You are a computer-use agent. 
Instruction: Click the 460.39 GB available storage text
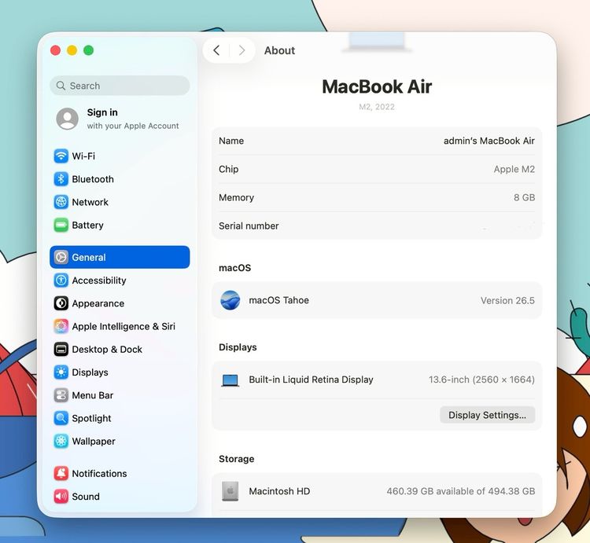pyautogui.click(x=461, y=491)
